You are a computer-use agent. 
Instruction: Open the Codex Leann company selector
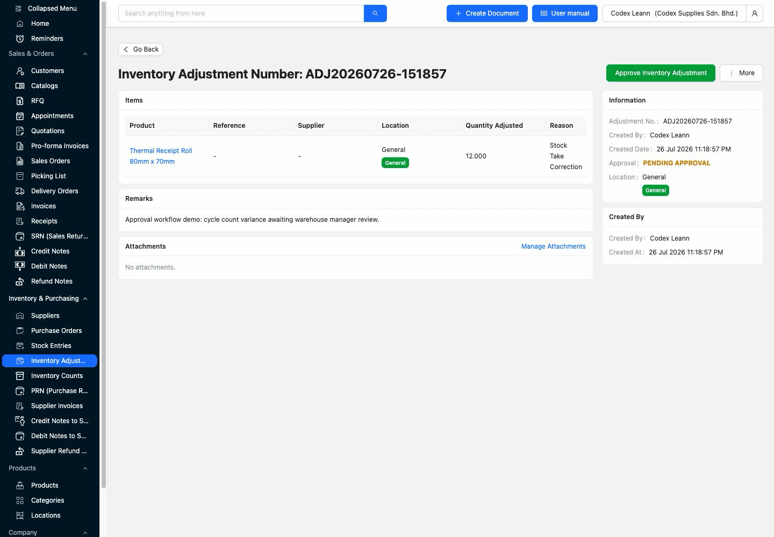(674, 13)
